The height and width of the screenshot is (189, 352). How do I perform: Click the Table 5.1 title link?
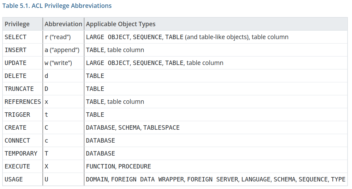(57, 6)
